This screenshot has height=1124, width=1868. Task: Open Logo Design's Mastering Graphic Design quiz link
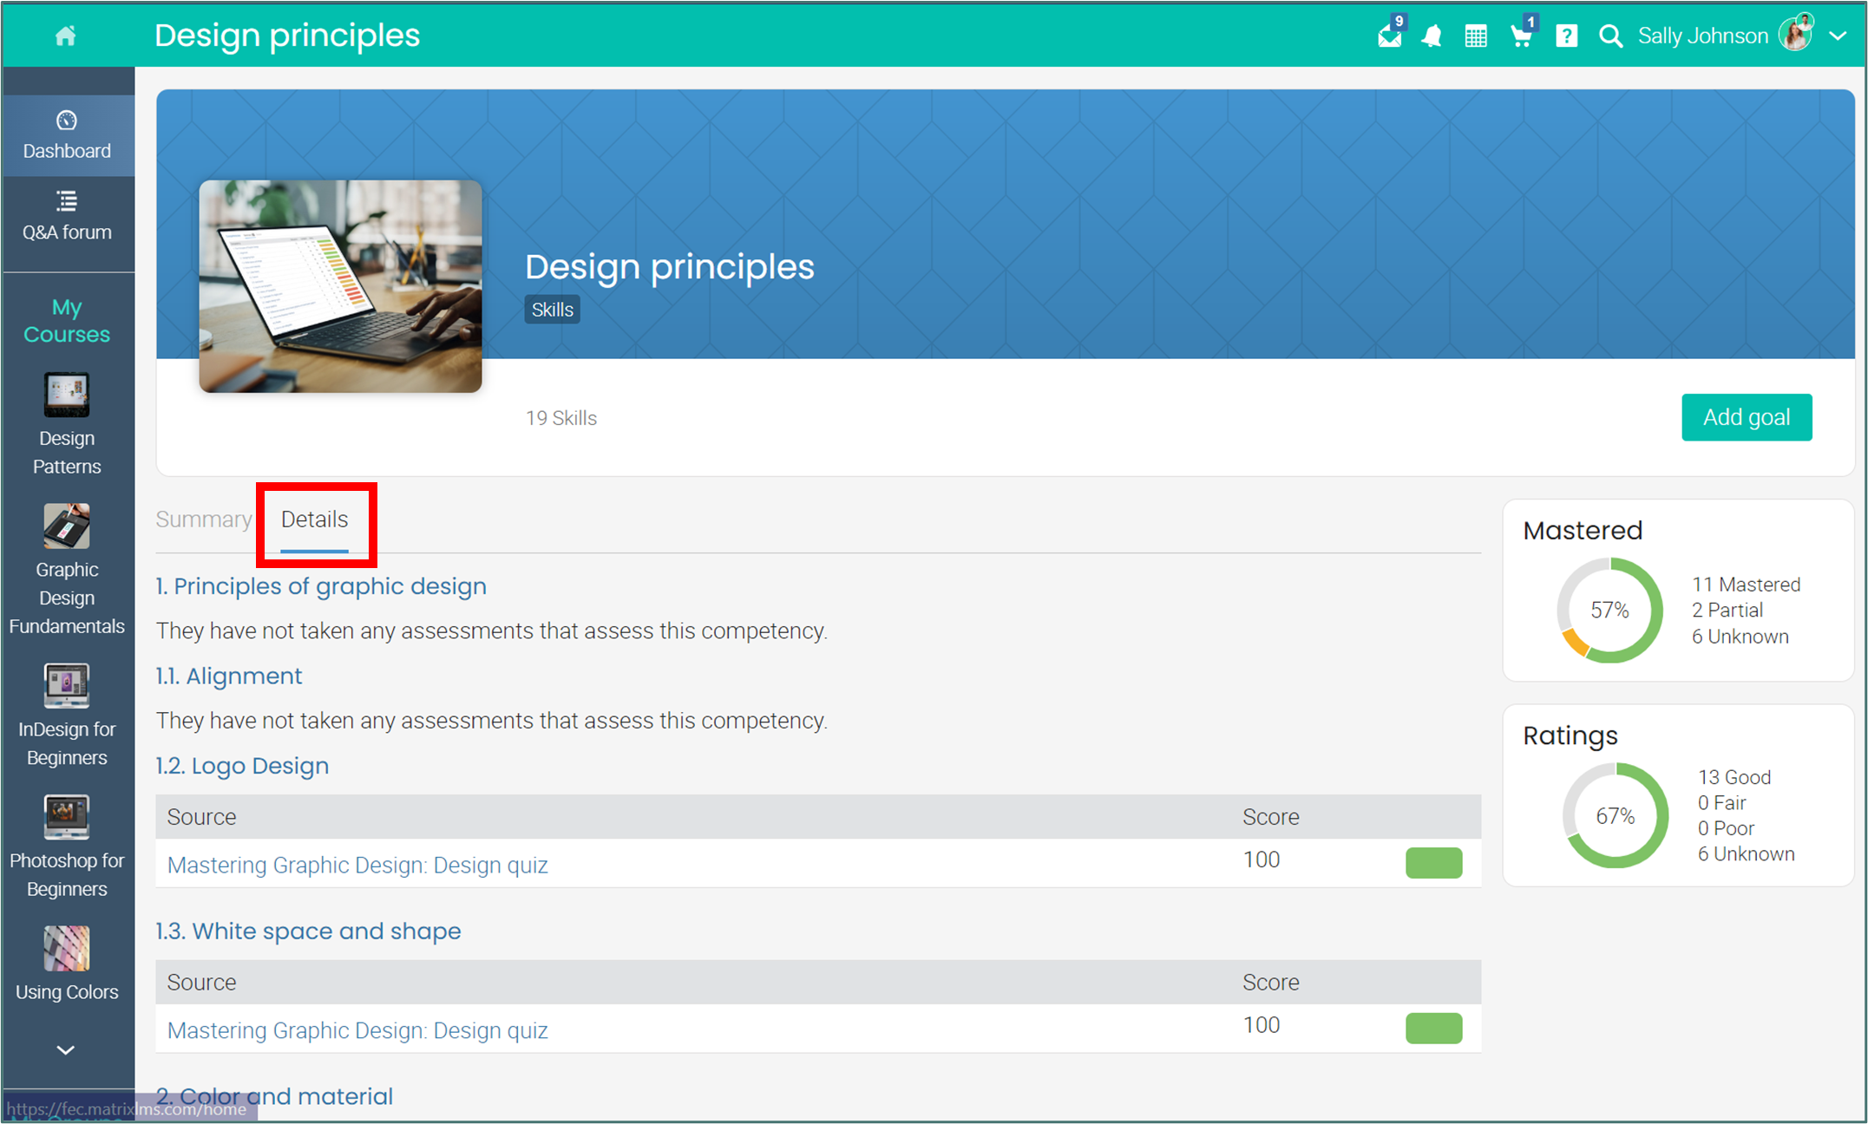coord(357,865)
